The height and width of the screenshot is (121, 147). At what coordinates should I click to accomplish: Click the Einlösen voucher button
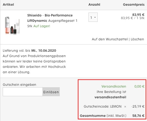(51, 92)
